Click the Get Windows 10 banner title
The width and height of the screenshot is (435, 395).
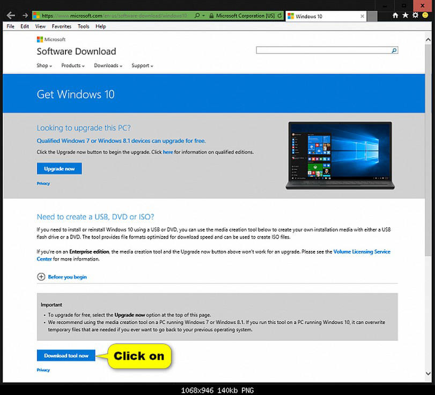pyautogui.click(x=76, y=94)
